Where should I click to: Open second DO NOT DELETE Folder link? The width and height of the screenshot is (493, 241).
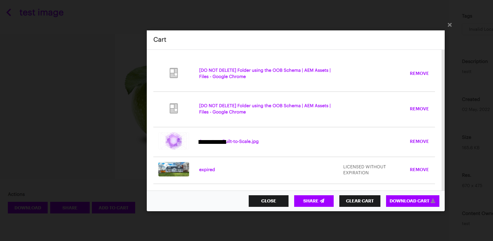265,109
